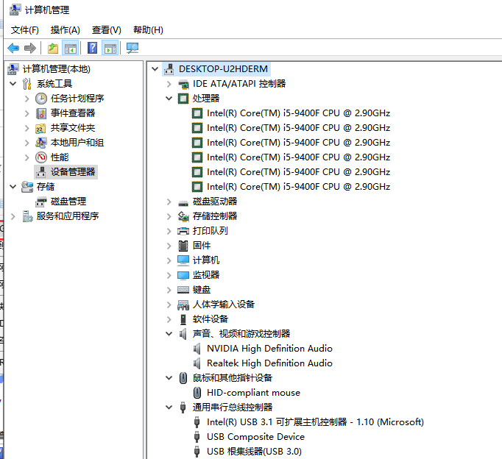Click the blue Help question mark icon
Image resolution: width=502 pixels, height=459 pixels.
click(92, 49)
